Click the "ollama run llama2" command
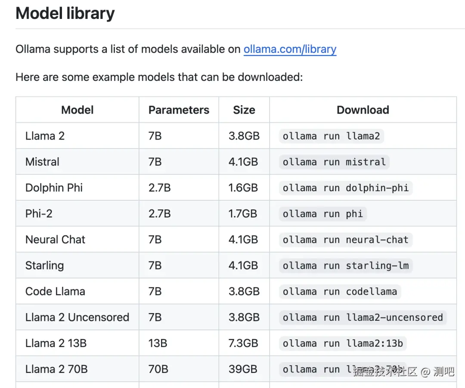The width and height of the screenshot is (465, 388). [331, 137]
